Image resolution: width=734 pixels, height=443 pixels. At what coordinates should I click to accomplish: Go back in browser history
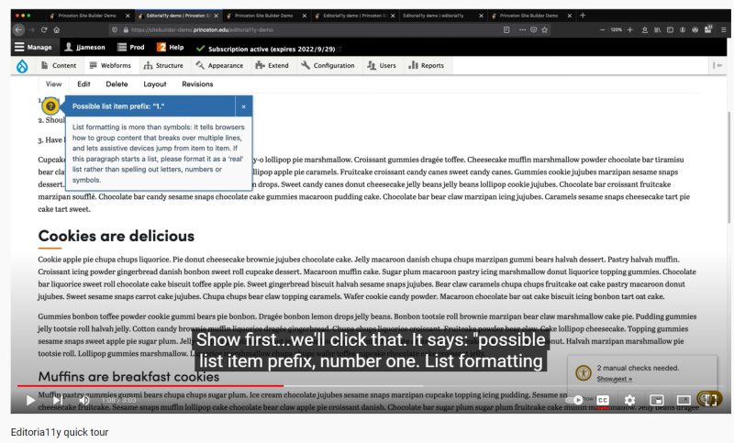[x=18, y=30]
